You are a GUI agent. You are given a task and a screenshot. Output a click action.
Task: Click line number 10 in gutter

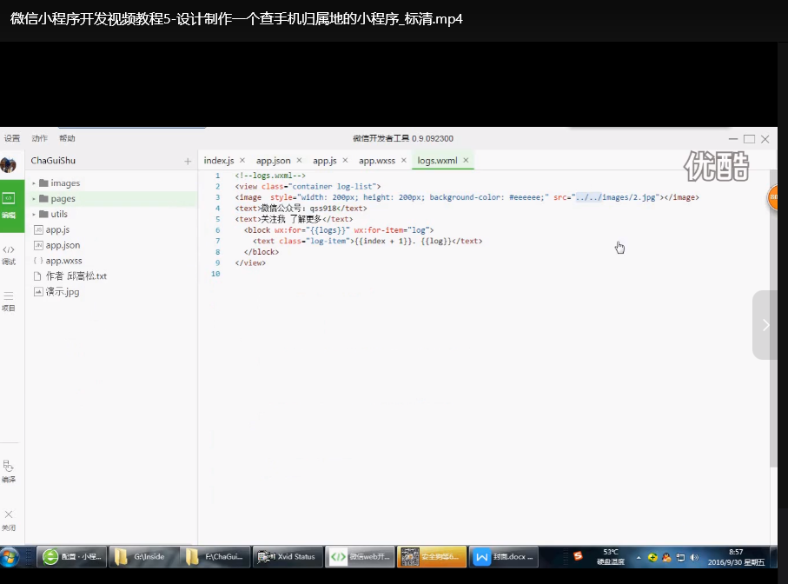point(215,274)
